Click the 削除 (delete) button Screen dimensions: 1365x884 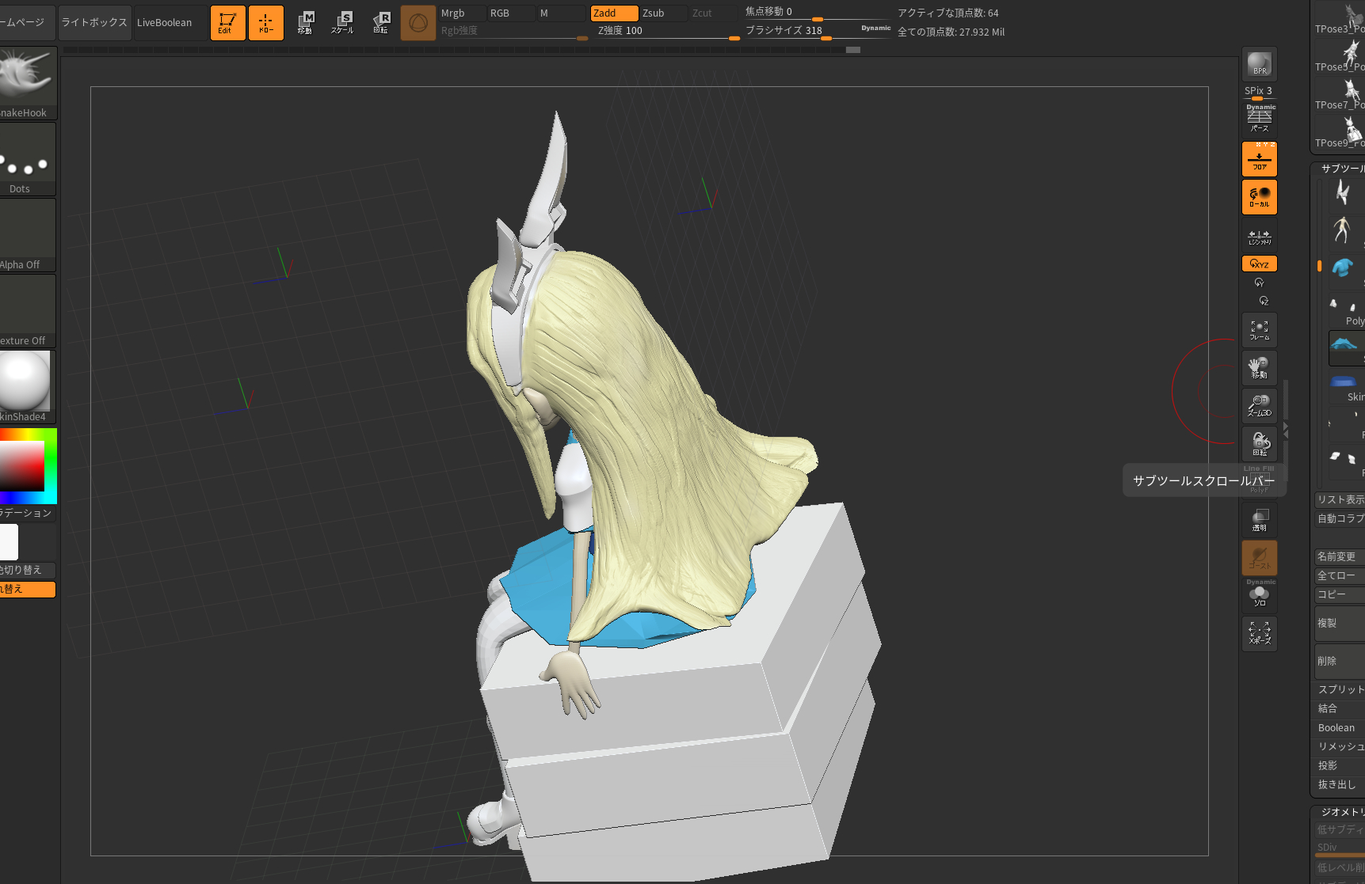pos(1340,662)
